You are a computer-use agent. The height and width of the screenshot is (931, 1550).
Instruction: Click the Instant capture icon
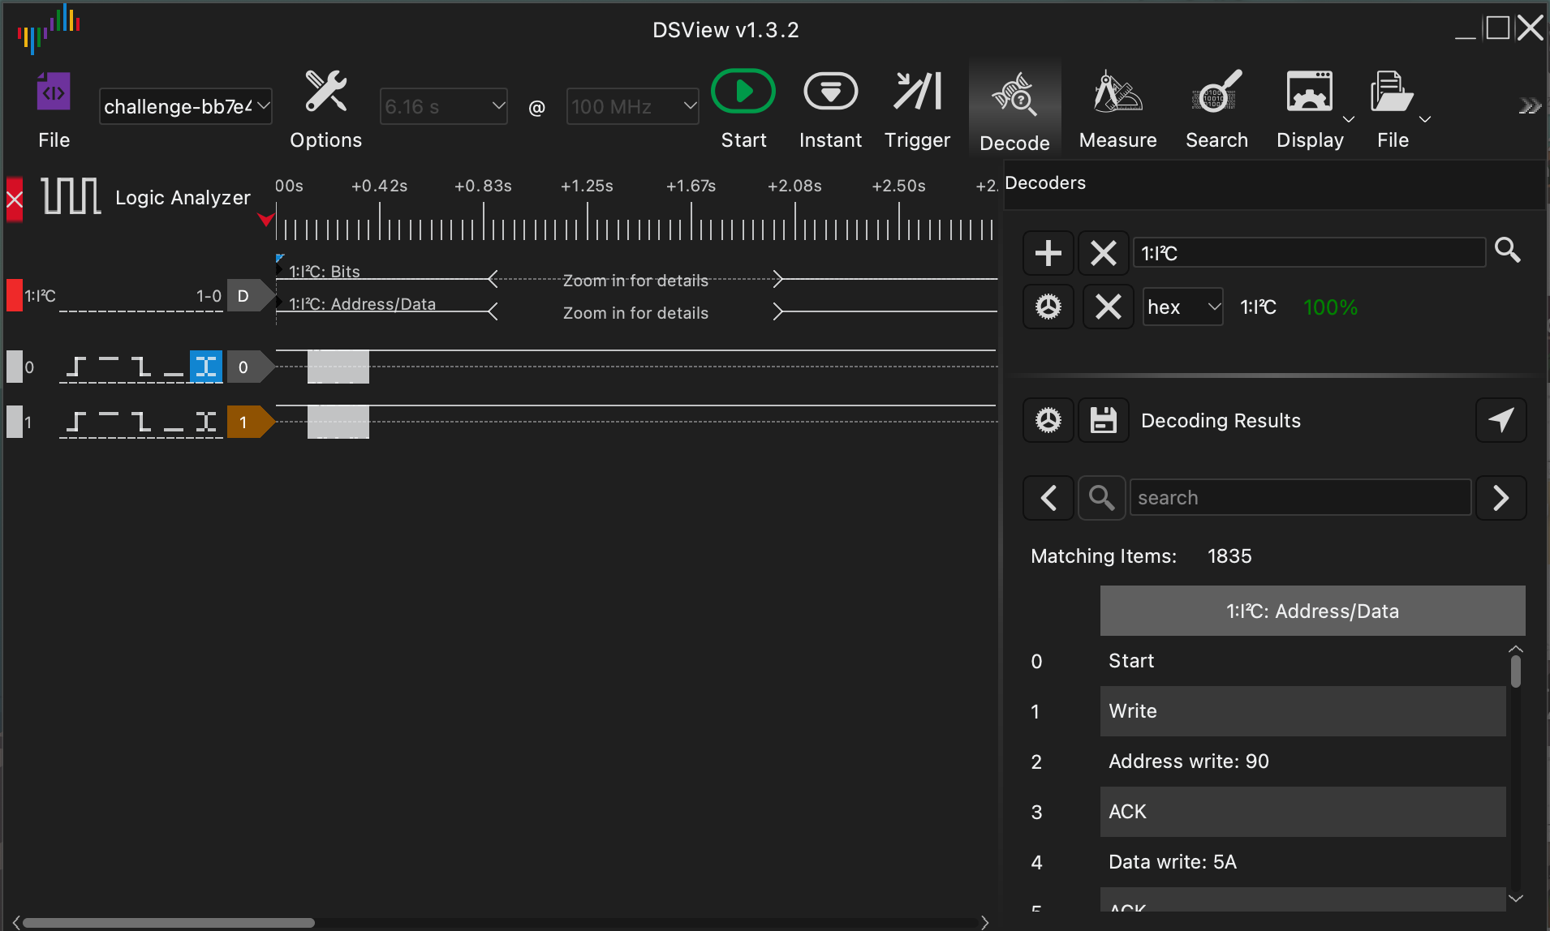[x=830, y=91]
